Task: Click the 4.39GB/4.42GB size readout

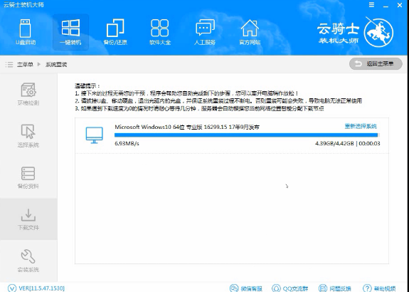Action: pos(334,143)
